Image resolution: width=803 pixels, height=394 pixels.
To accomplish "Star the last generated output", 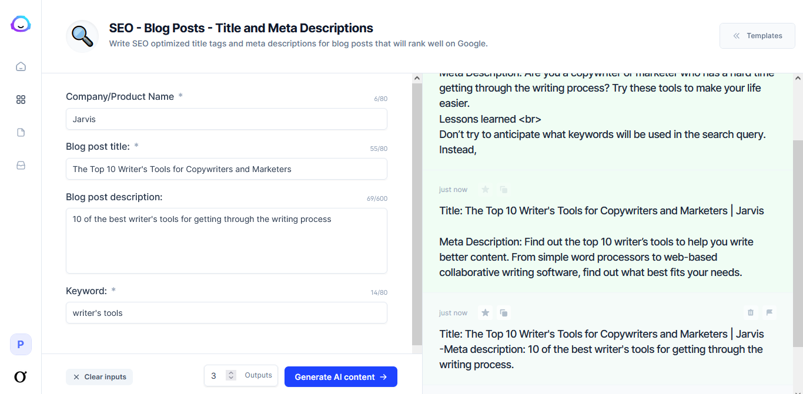I will [486, 313].
